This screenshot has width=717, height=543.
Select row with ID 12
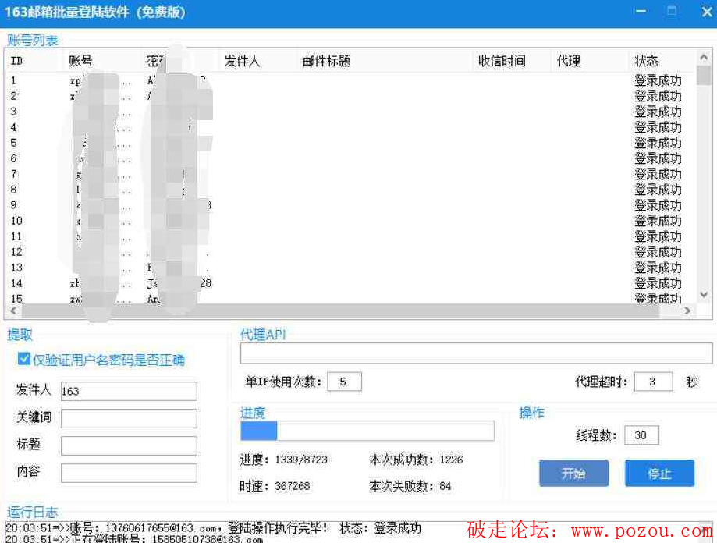(352, 252)
